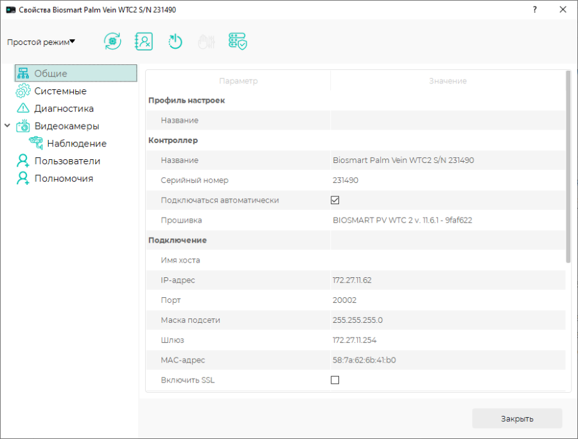Click the Подключаться автоматически label
Image resolution: width=578 pixels, height=439 pixels.
coord(220,200)
